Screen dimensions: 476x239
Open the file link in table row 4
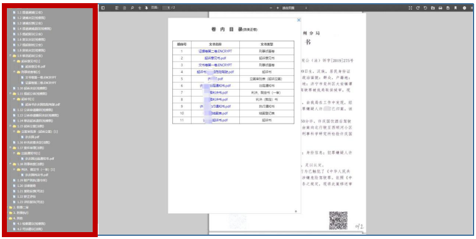pyautogui.click(x=215, y=72)
